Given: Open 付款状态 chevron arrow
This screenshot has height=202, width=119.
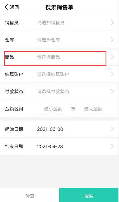Looking at the screenshot, I should click(x=112, y=91).
